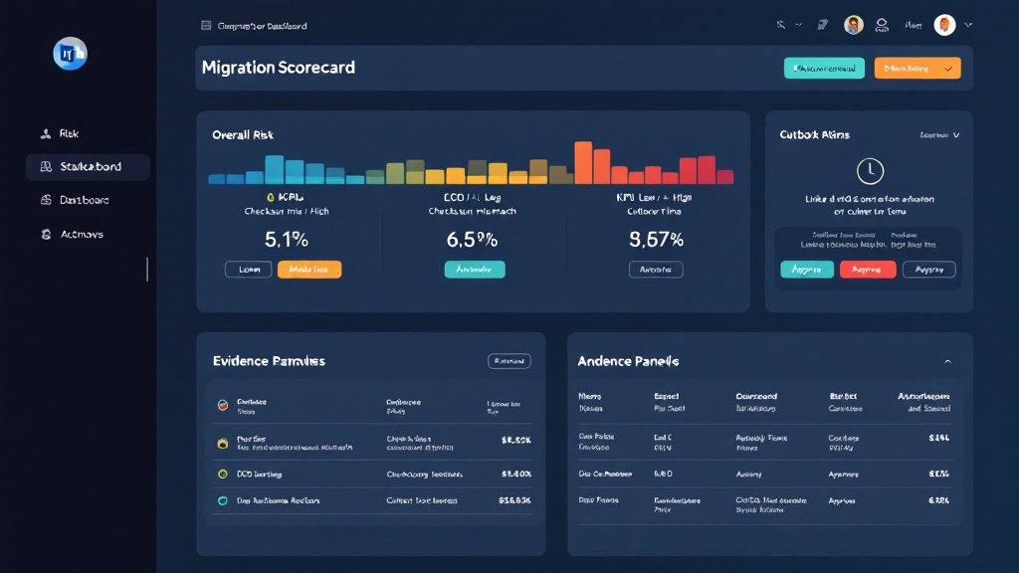Open the white-circled account avatar
Screen dimensions: 1019x573
(945, 25)
